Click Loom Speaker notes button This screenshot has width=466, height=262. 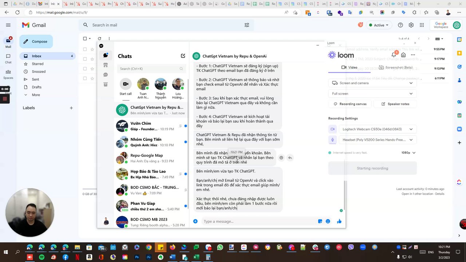[395, 104]
